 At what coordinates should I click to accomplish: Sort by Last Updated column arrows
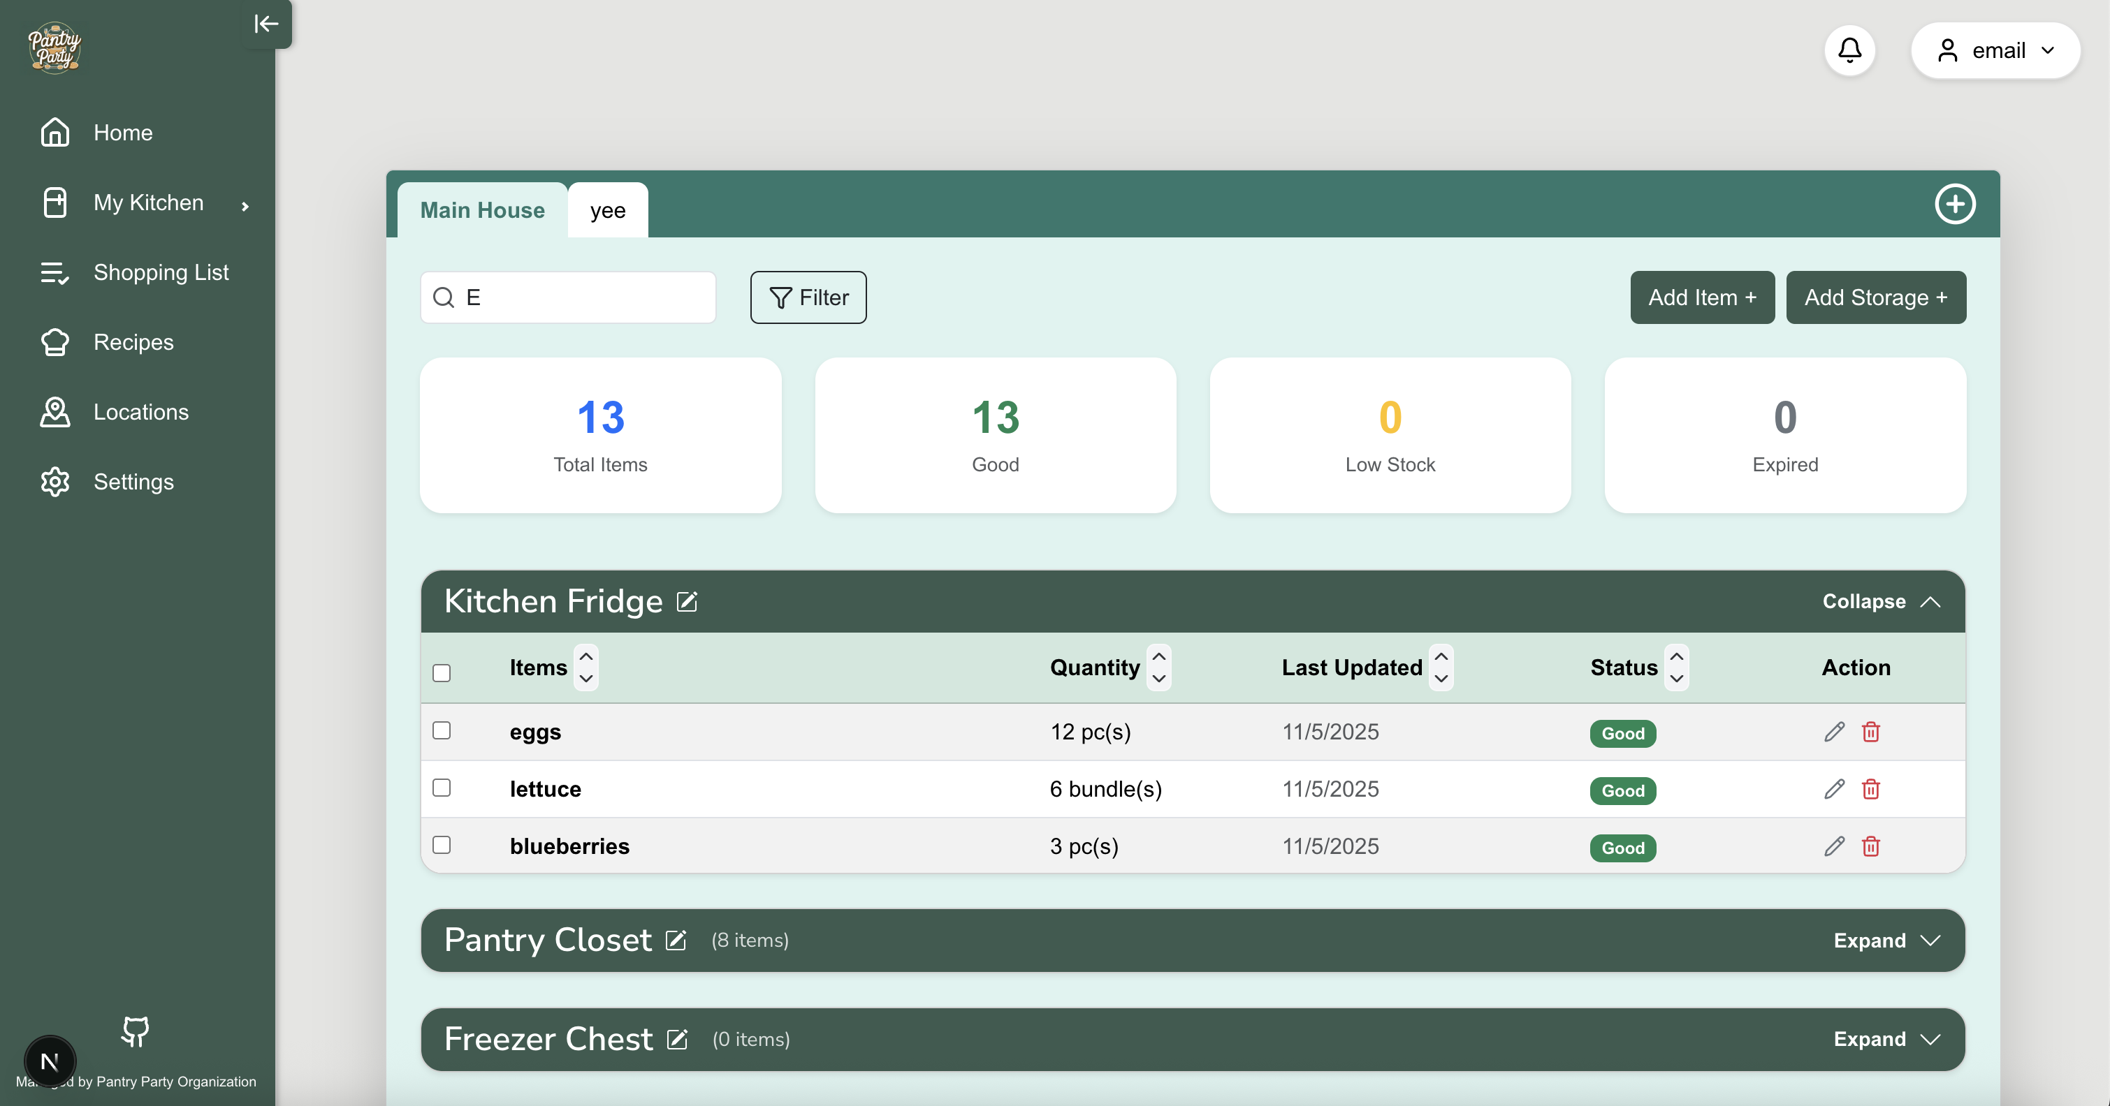[x=1441, y=668]
